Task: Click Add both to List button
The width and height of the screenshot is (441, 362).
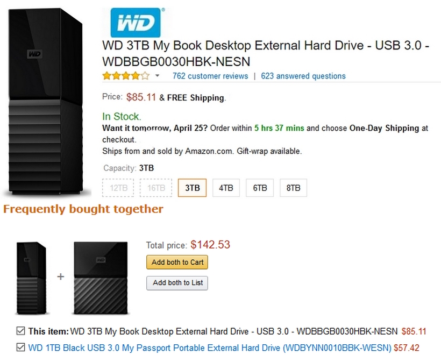Action: [177, 283]
